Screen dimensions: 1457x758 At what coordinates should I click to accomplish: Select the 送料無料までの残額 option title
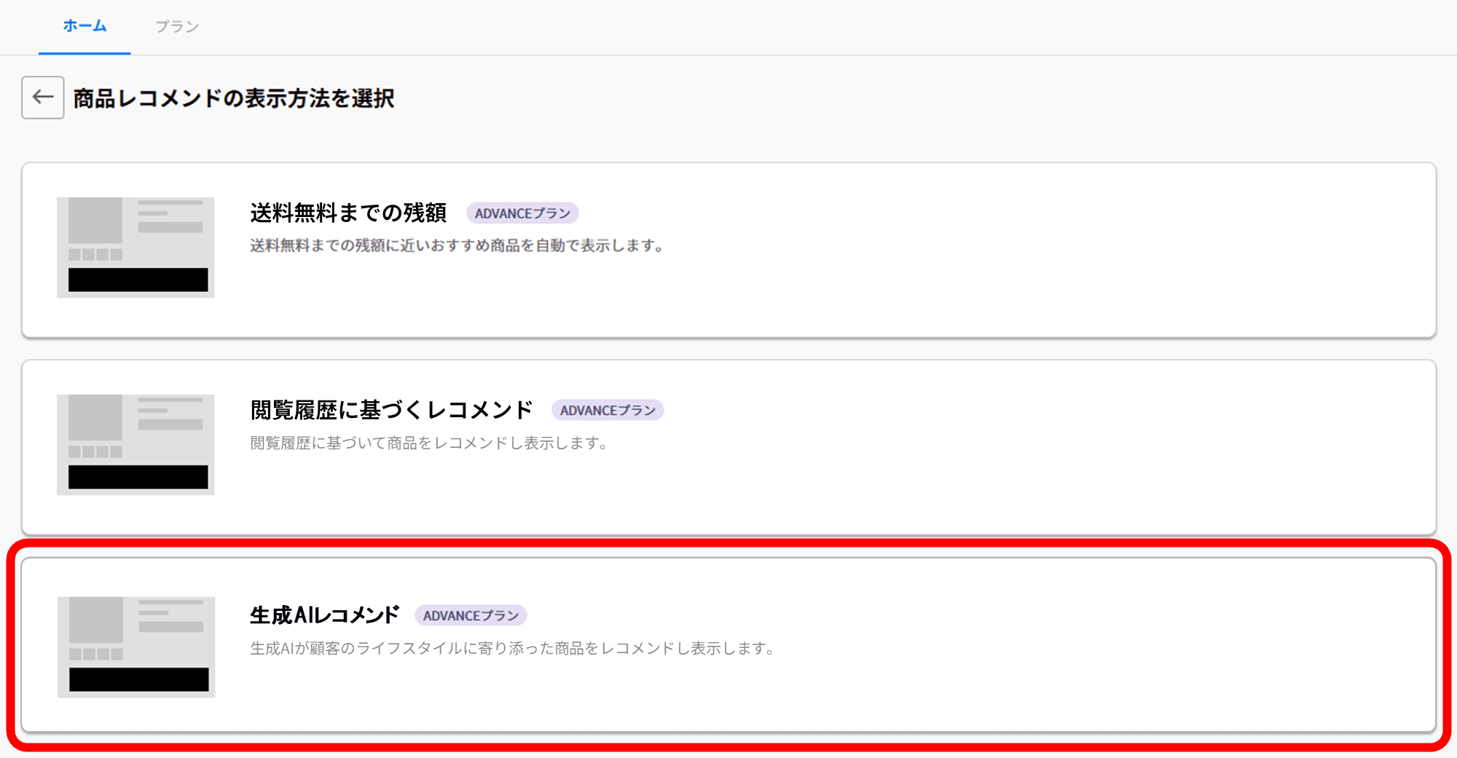point(348,213)
